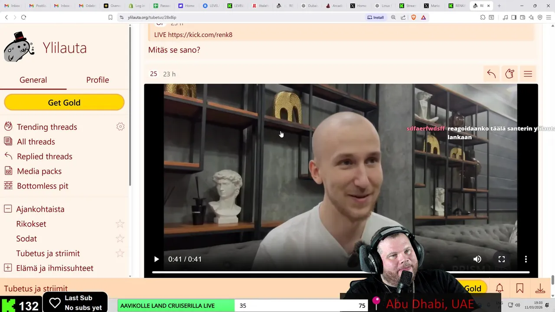This screenshot has height=312, width=555.
Task: Click the sidebar vertical scrollbar
Action: click(x=130, y=106)
